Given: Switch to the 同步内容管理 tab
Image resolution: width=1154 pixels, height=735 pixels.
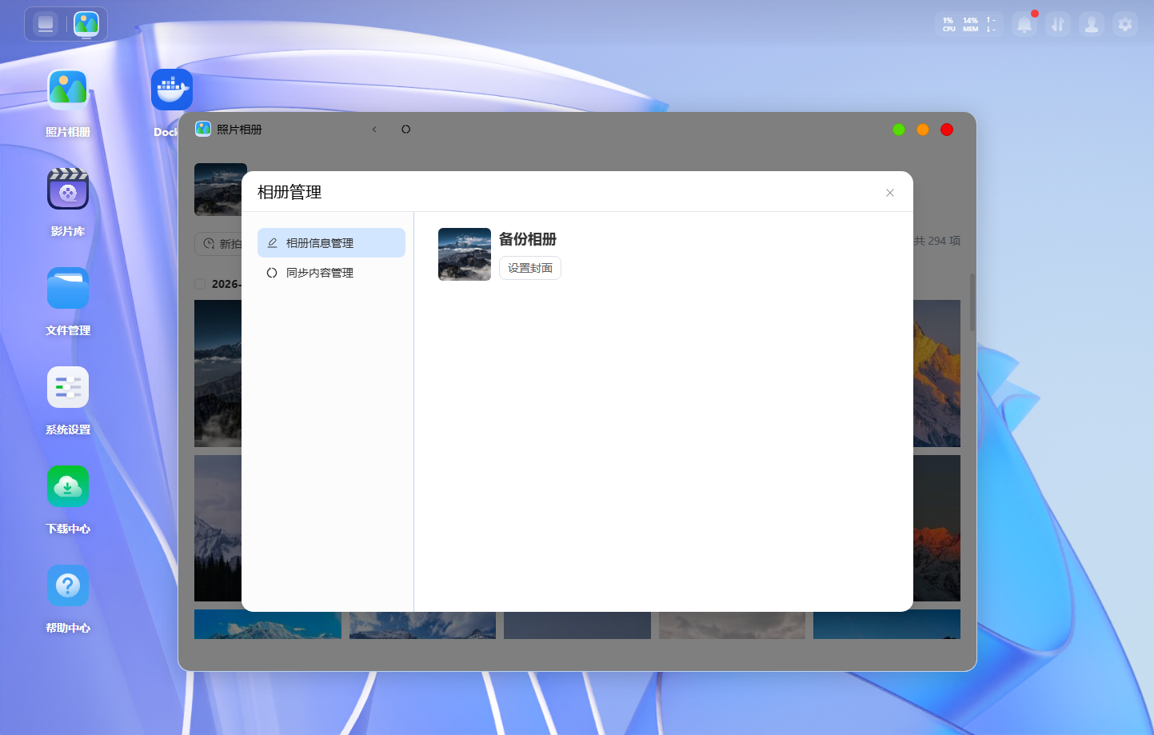Looking at the screenshot, I should tap(331, 273).
